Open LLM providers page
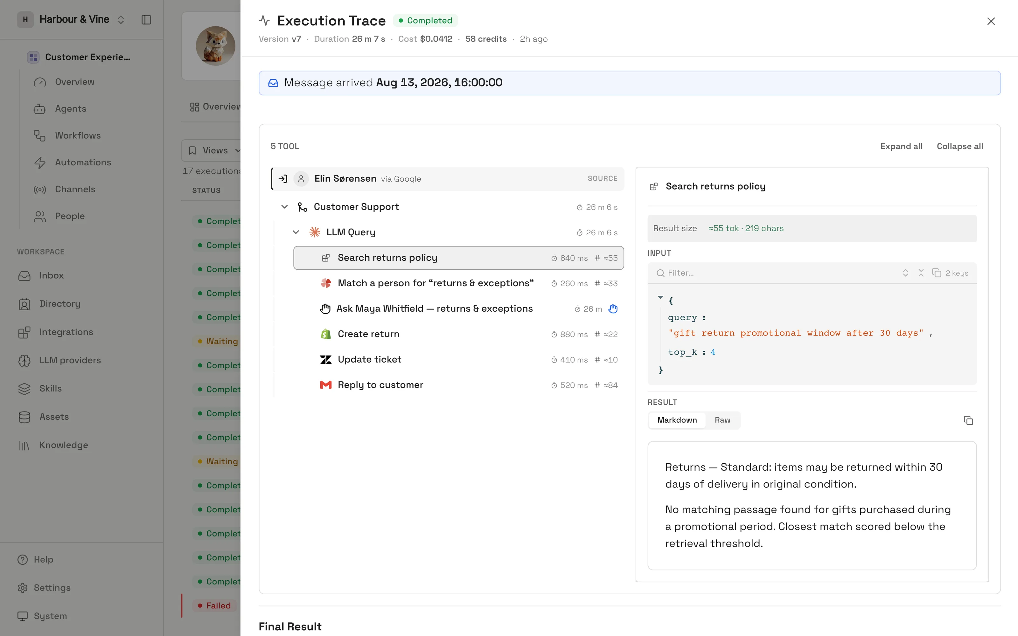Image resolution: width=1018 pixels, height=636 pixels. [x=70, y=361]
